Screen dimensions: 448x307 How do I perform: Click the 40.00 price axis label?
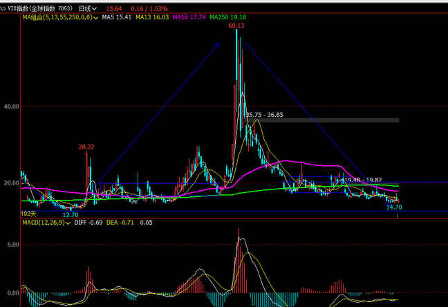12,106
